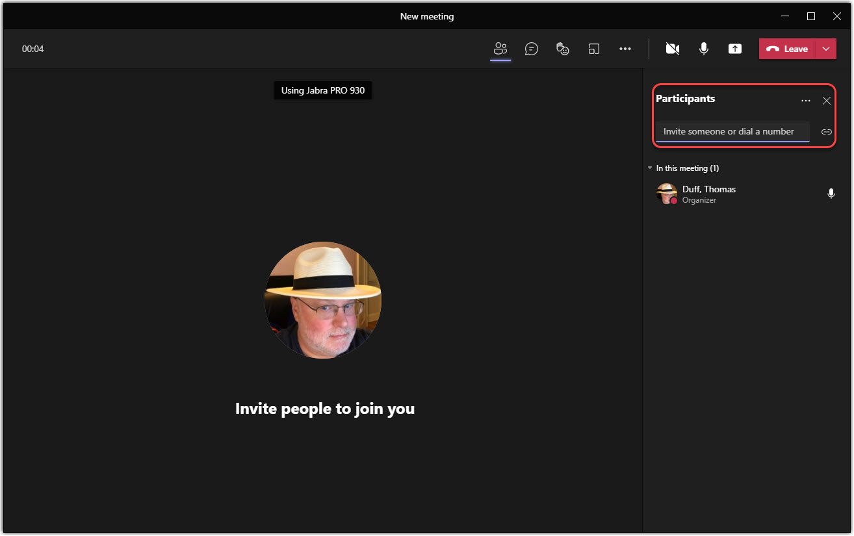
Task: Open the More actions ellipsis in the toolbar
Action: (x=625, y=49)
